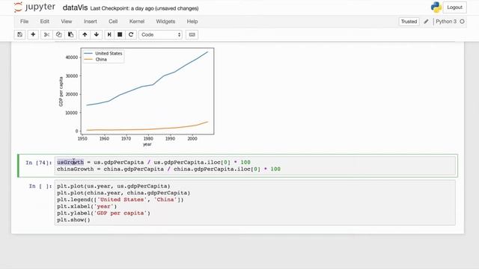
Task: Open the Insert menu
Action: [90, 22]
